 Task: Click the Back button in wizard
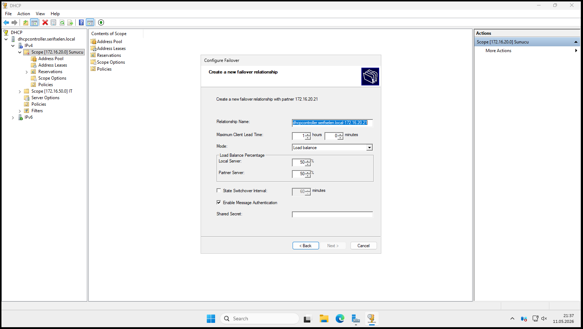point(306,246)
